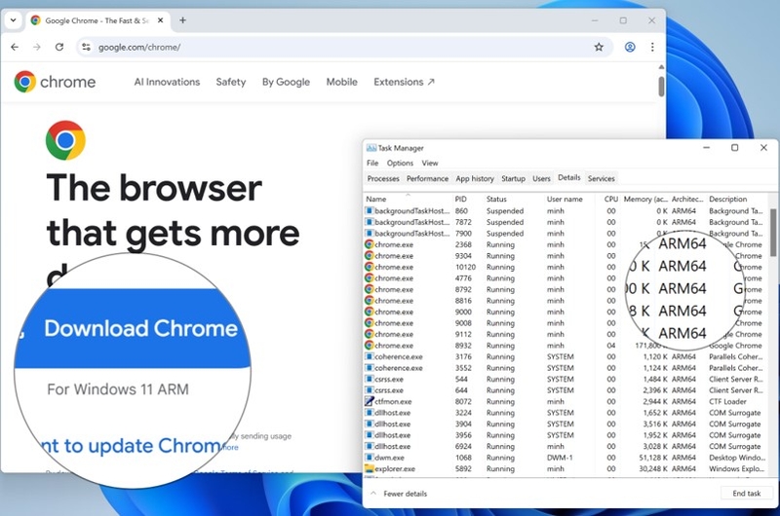Switch to the Services tab

[x=601, y=178]
